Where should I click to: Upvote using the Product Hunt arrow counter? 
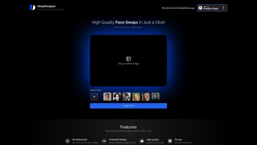click(223, 8)
